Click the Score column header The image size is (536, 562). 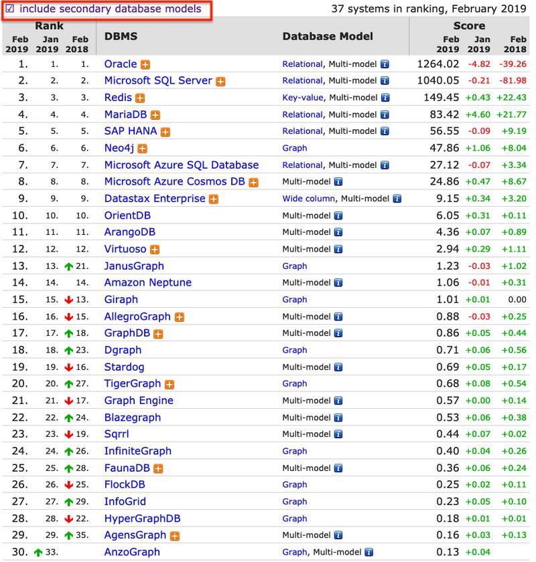(x=469, y=26)
